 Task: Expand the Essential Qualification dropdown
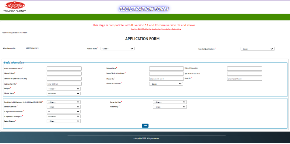[x=257, y=49]
